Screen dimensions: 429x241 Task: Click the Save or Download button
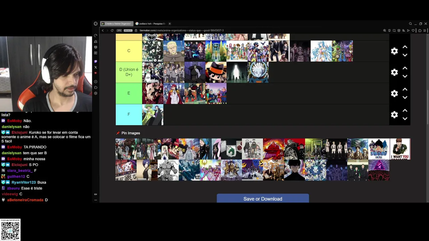(x=263, y=198)
